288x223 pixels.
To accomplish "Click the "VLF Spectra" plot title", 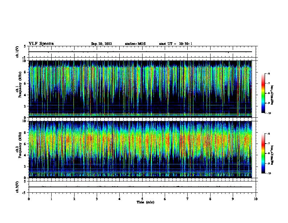I will 41,44.
